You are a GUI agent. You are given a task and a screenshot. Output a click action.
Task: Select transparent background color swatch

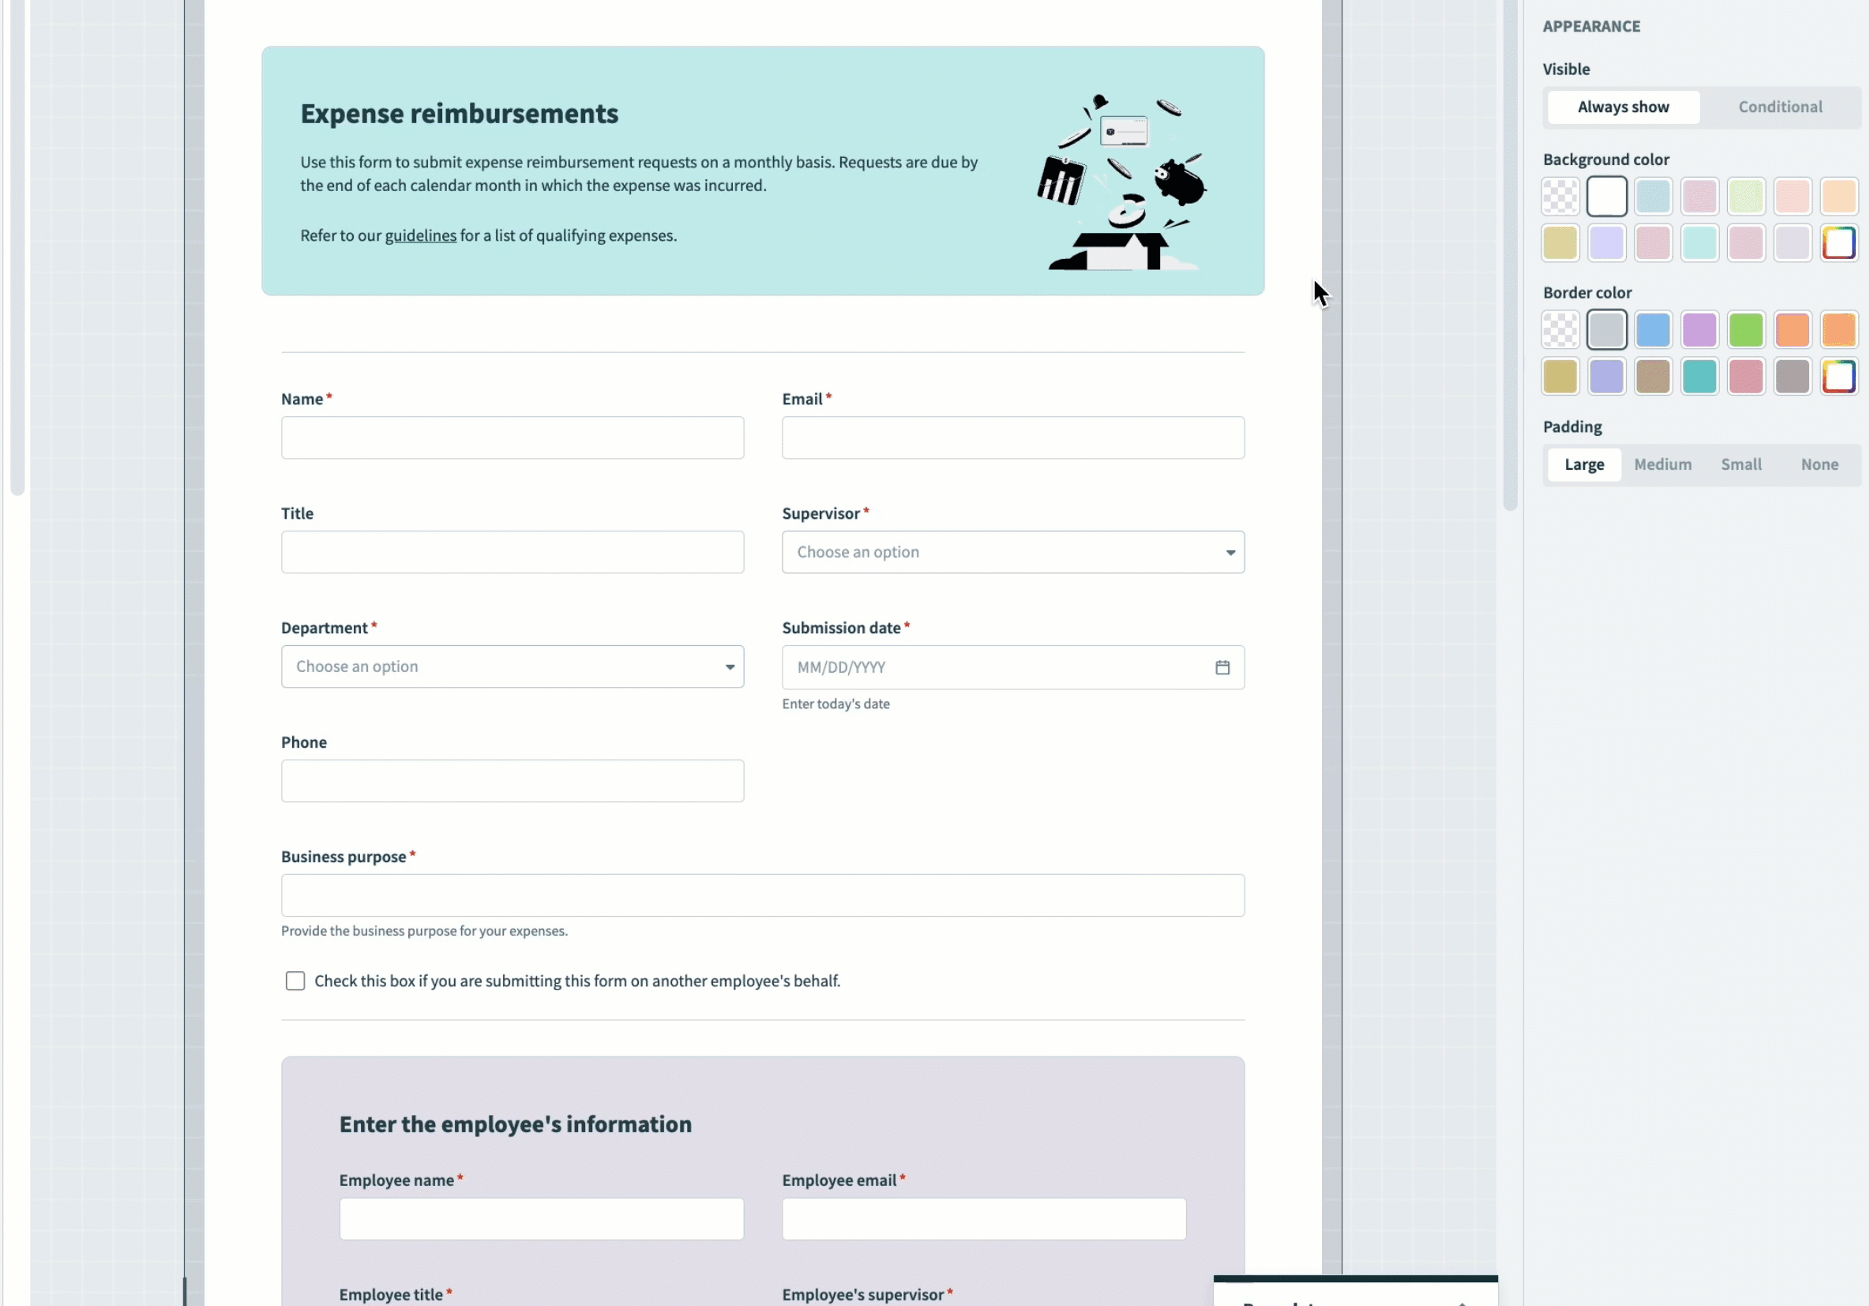(1560, 197)
